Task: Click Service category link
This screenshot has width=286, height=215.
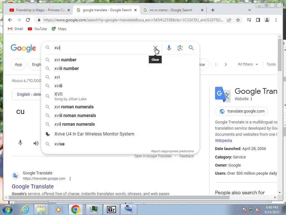Action: (x=239, y=157)
